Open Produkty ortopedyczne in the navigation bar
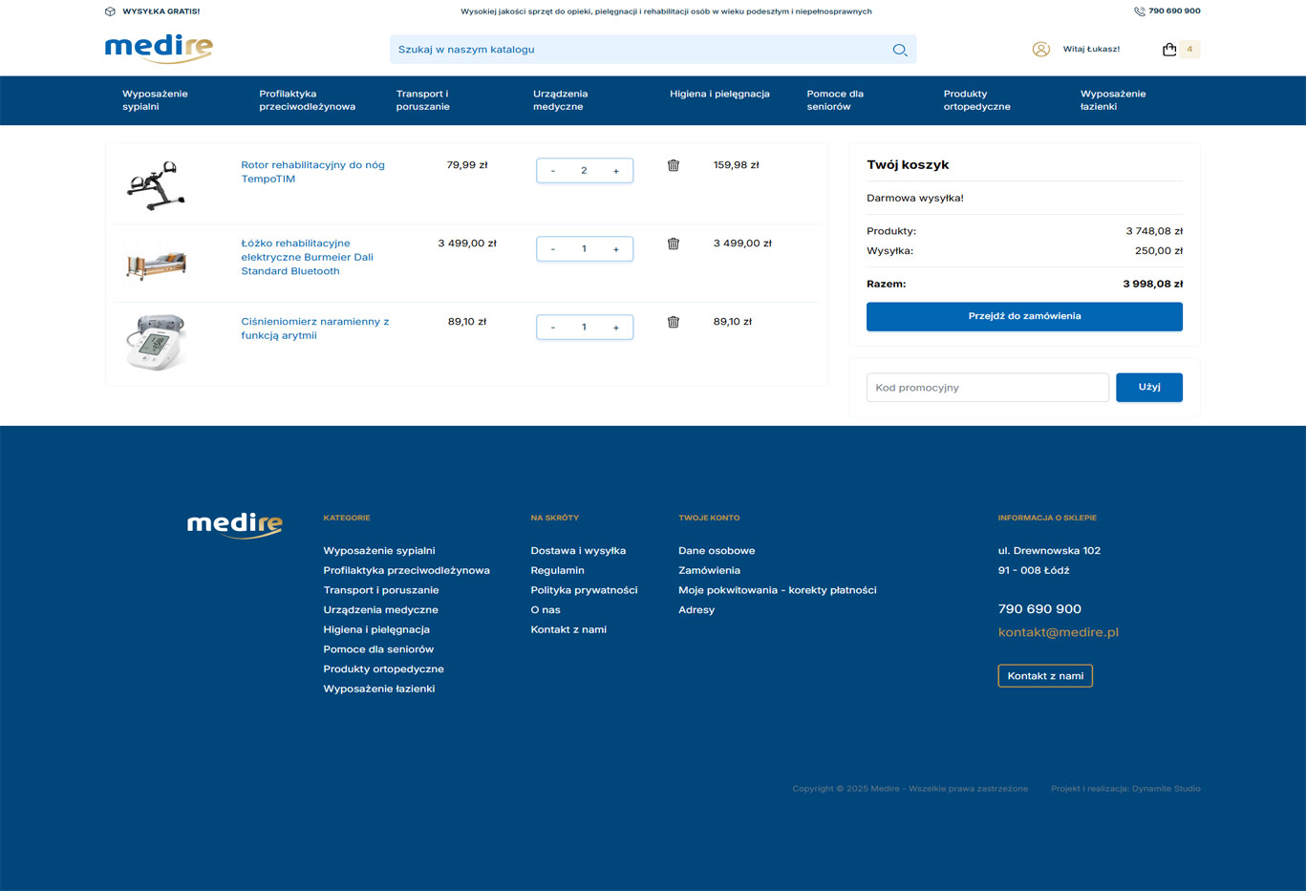This screenshot has width=1306, height=891. pos(976,100)
